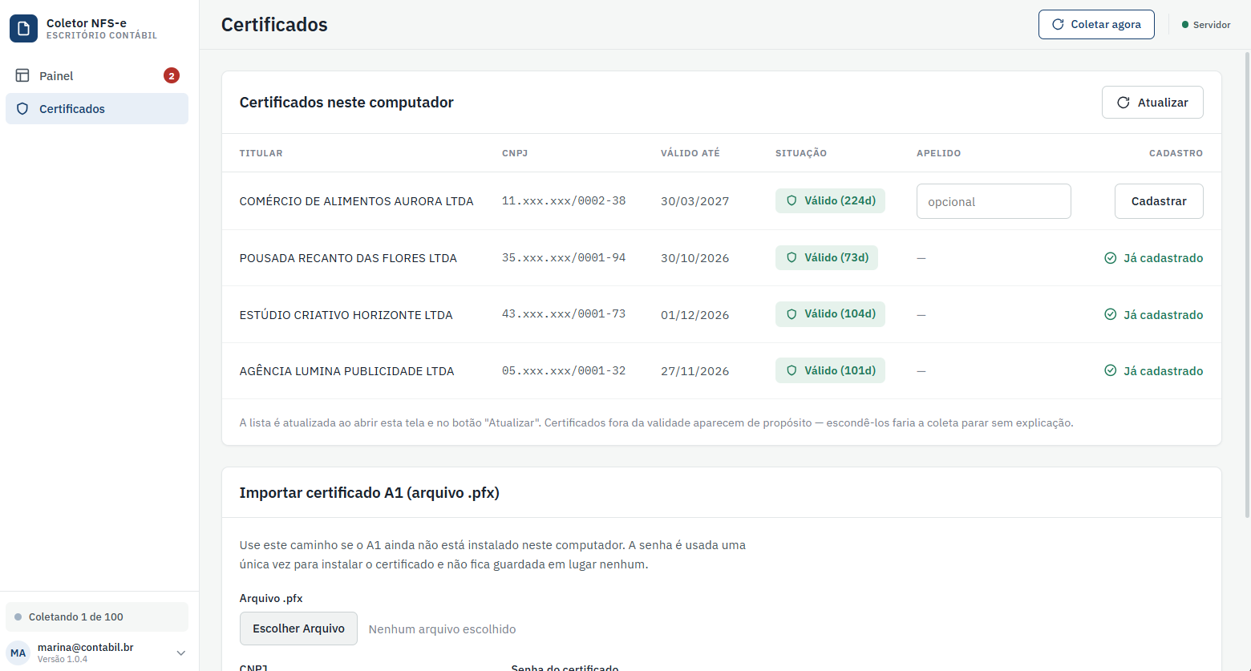Click the gray dot beside Coletando 1 de 100
The image size is (1251, 671).
point(18,617)
